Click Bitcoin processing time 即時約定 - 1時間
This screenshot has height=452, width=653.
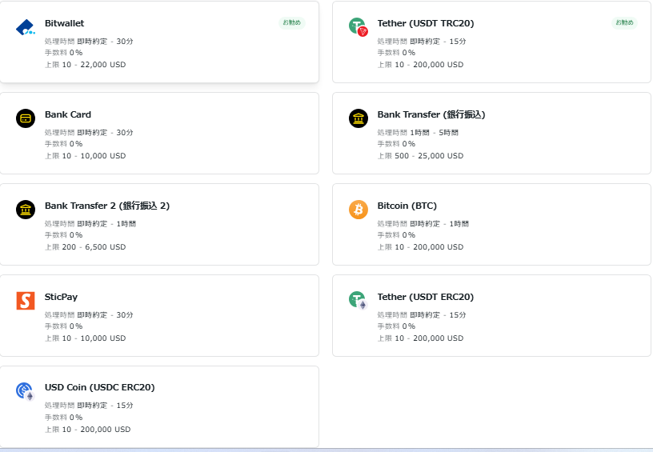click(x=423, y=223)
